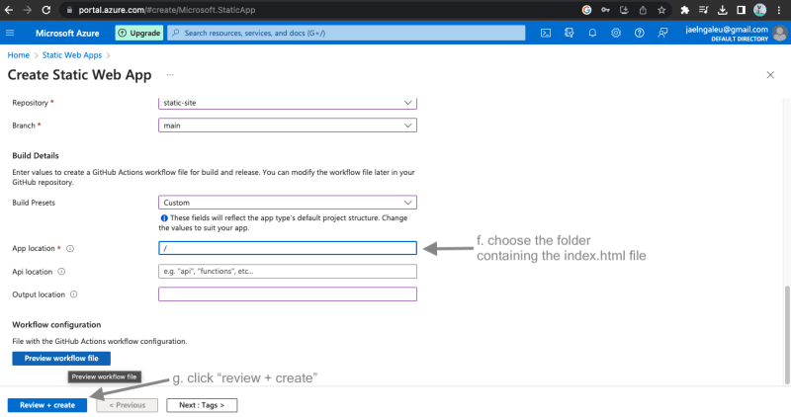
Task: Click the Next : Tags button
Action: click(202, 405)
